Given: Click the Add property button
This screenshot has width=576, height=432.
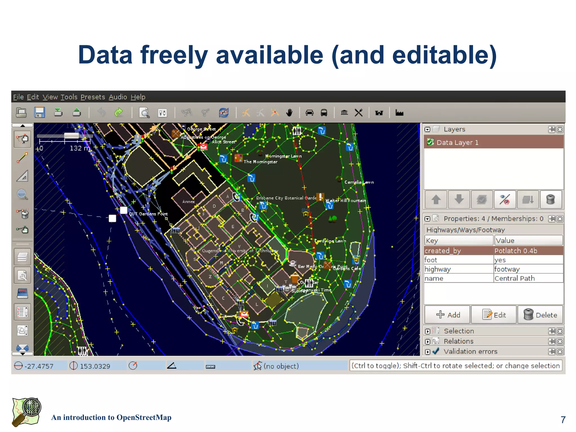Looking at the screenshot, I should point(448,315).
